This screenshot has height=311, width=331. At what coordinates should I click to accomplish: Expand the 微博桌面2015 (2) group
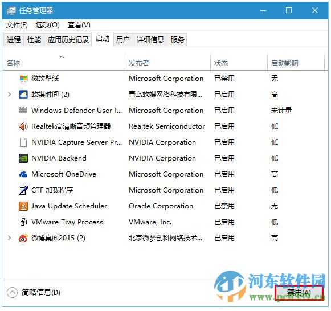9,238
